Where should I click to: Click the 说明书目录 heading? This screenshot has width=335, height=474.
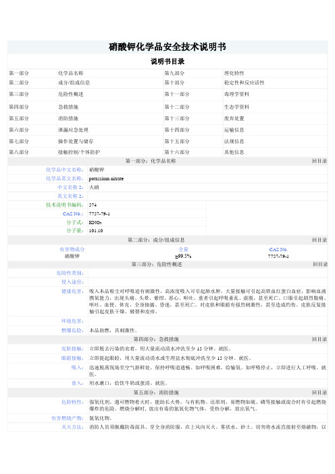167,61
